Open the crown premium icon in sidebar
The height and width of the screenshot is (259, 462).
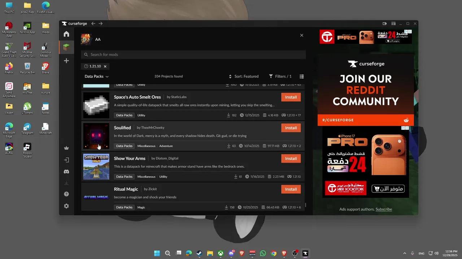pyautogui.click(x=66, y=148)
